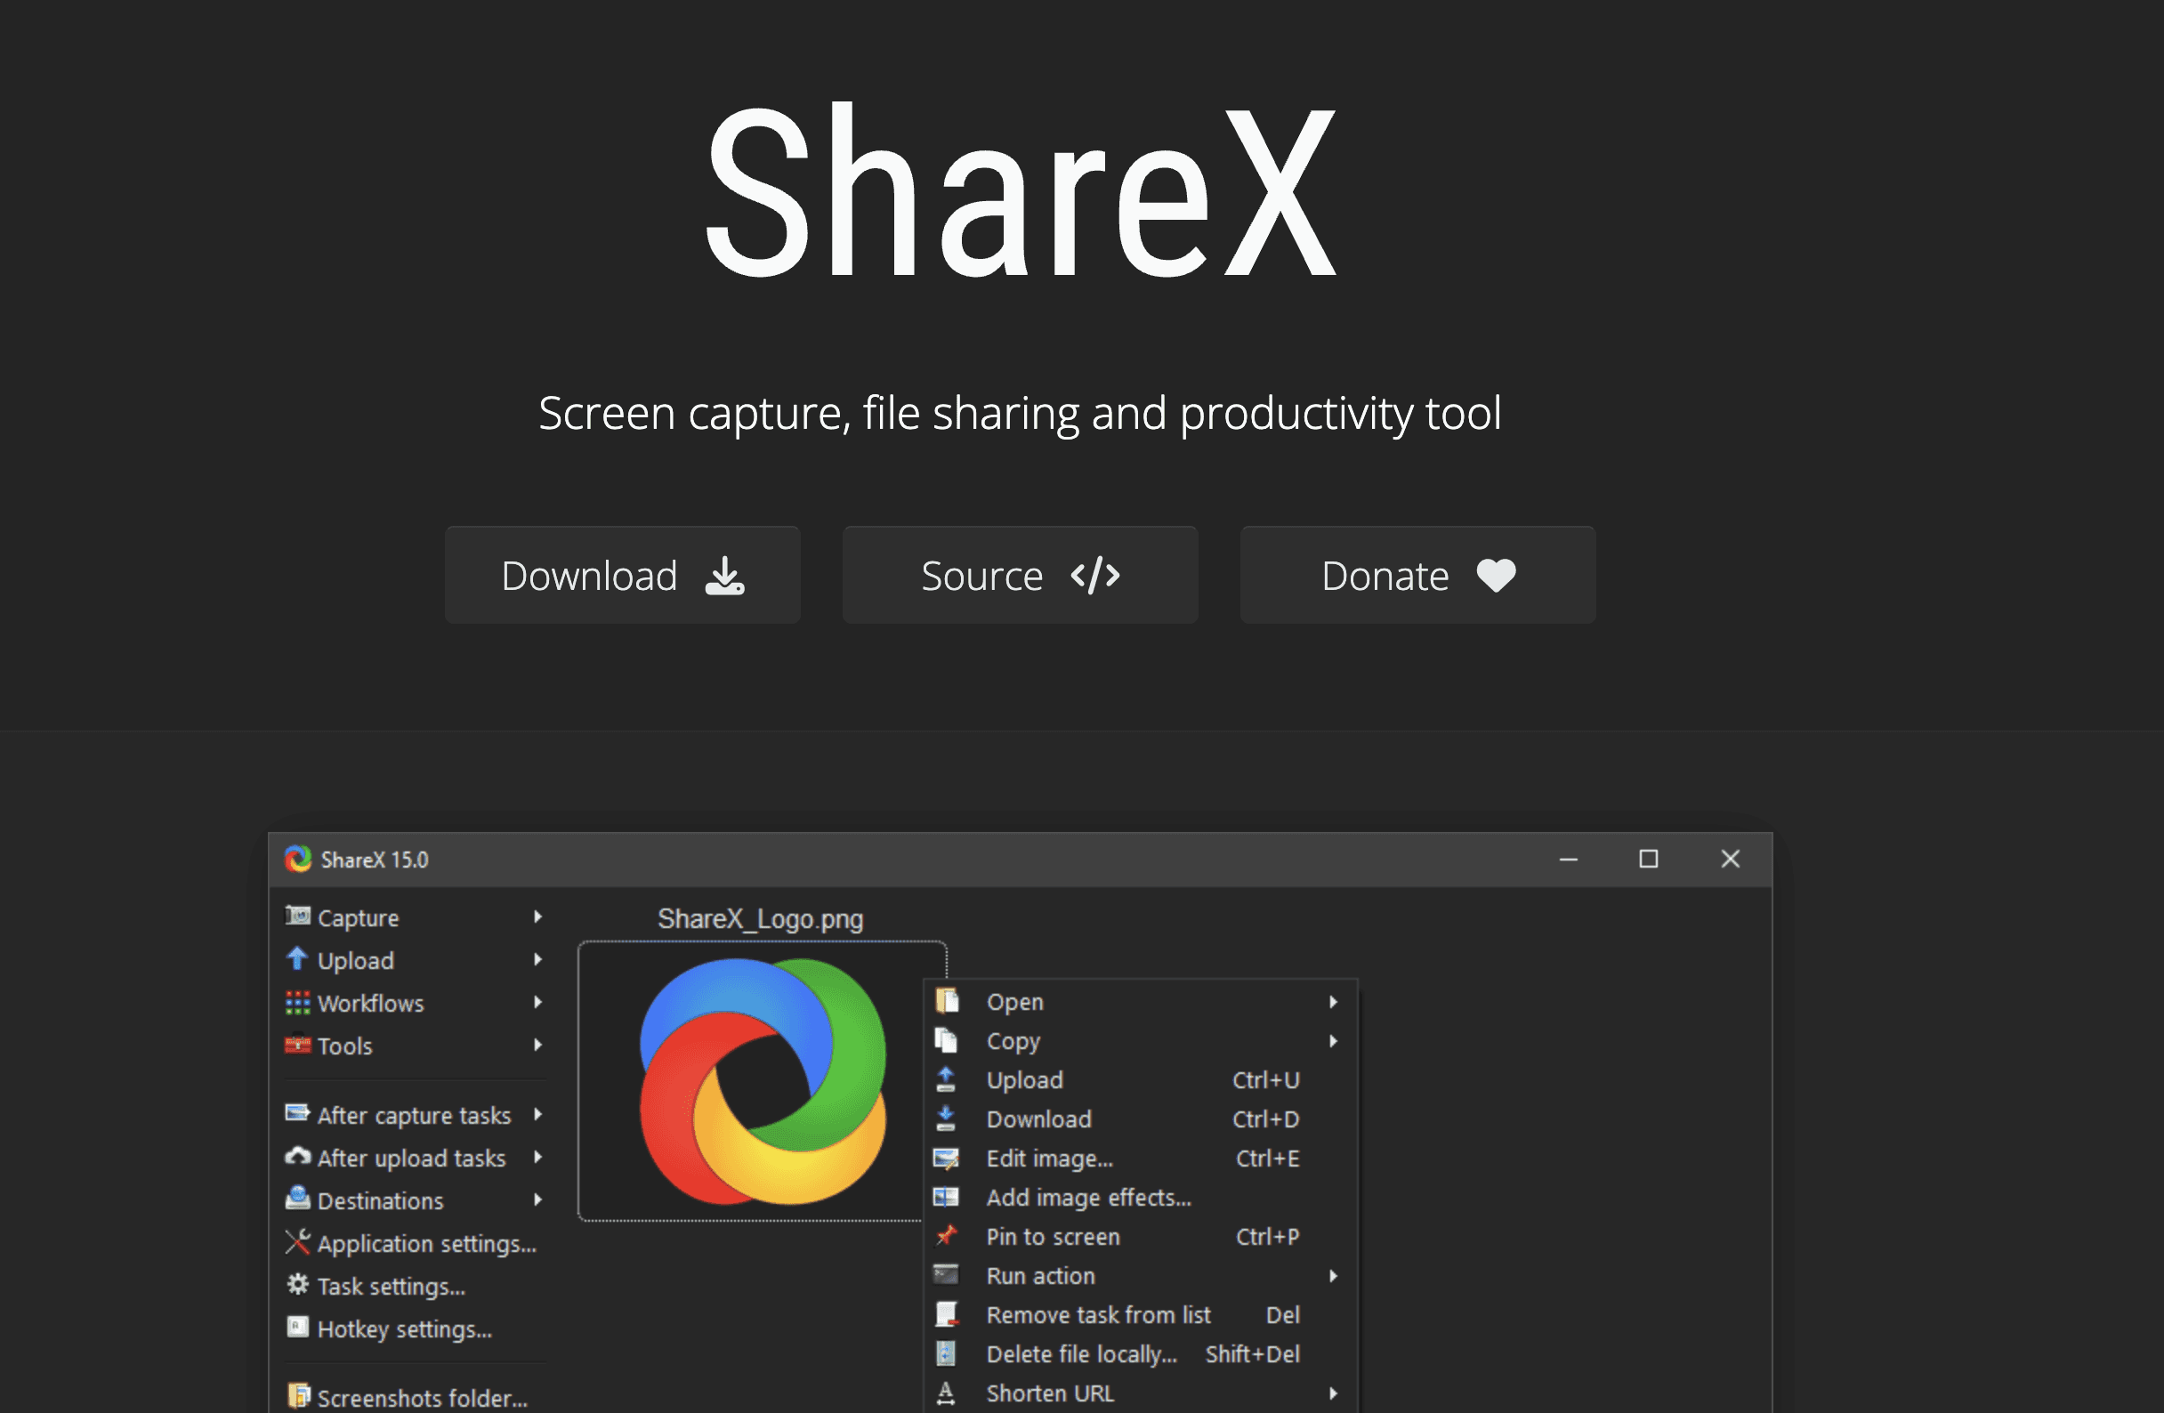Select the After capture tasks icon
Viewport: 2164px width, 1413px height.
point(297,1113)
